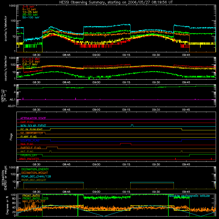219x219 pixels.
Task: Click the green FRONTS_OFF label
Action: click(29, 155)
